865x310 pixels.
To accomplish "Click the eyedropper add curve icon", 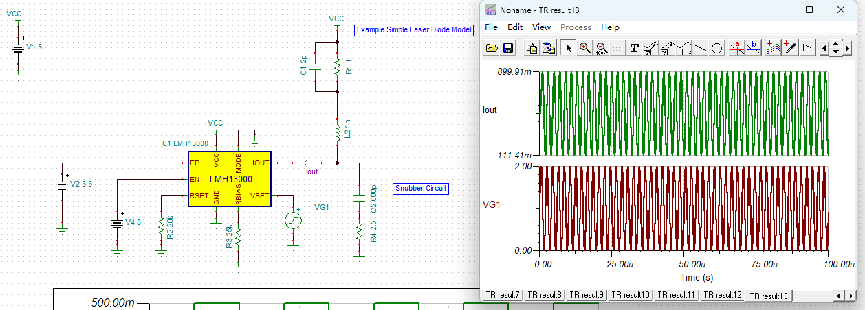I will (x=791, y=48).
